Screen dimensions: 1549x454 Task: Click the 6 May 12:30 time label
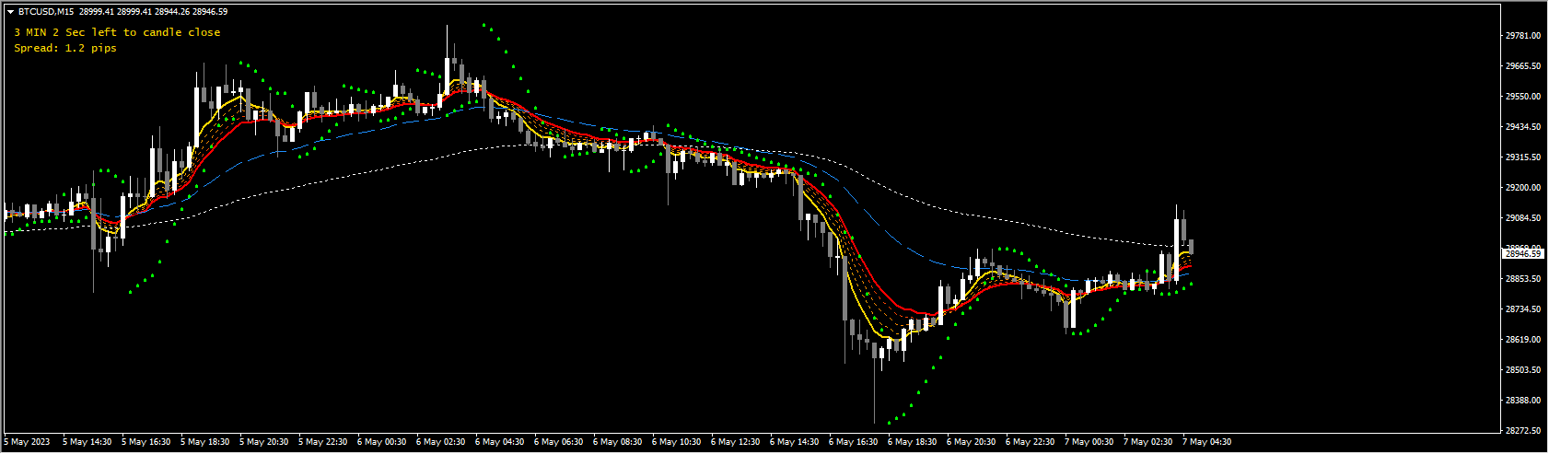(736, 442)
